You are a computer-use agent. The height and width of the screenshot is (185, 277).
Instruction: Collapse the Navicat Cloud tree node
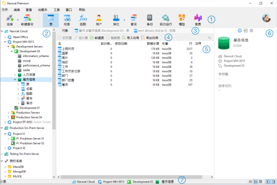click(2, 31)
